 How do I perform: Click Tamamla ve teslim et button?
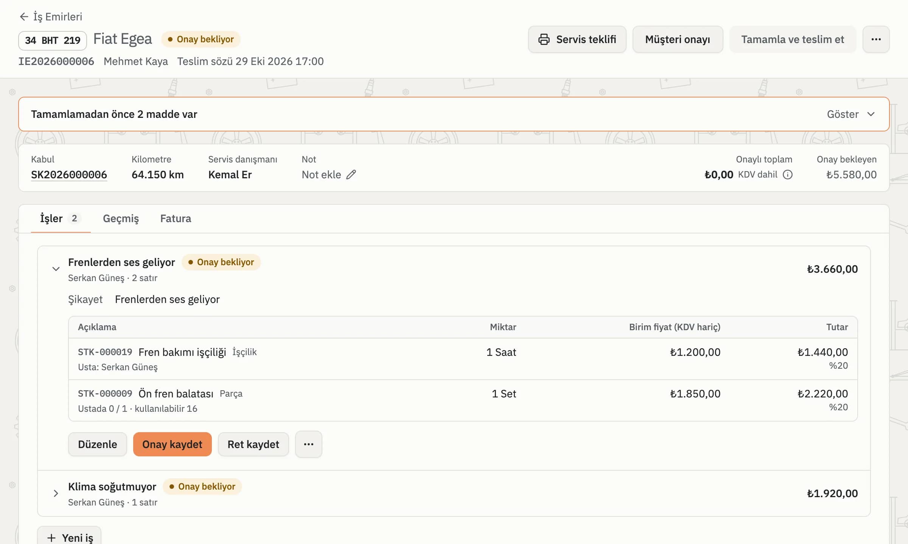point(793,39)
